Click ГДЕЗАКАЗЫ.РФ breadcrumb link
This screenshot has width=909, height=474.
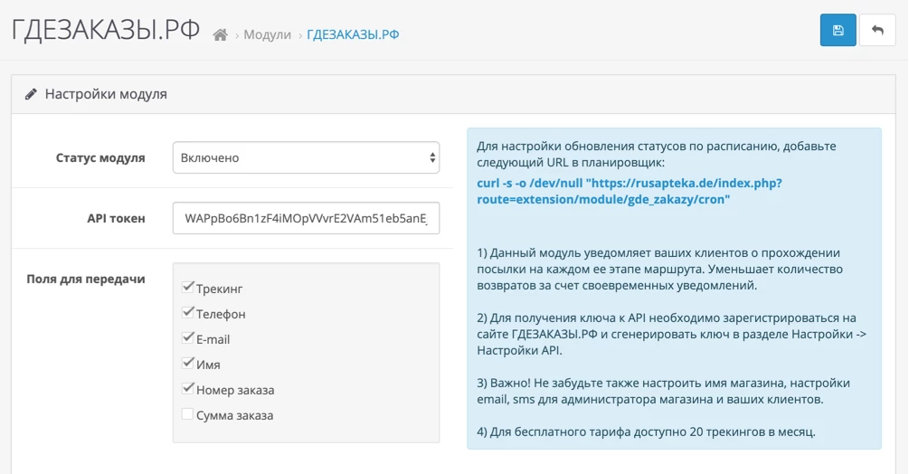click(x=353, y=34)
